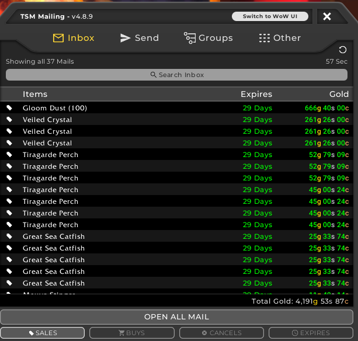Click the tag icon beside first Great Sea Catfish

(9, 236)
